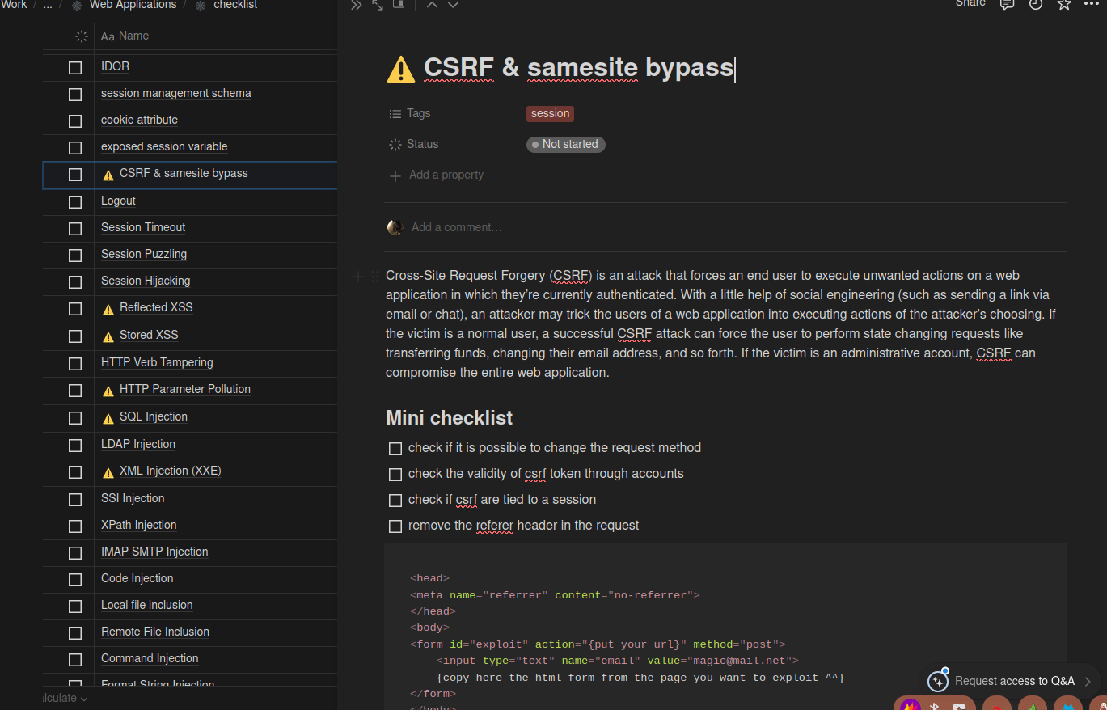Click the Share button

pyautogui.click(x=970, y=3)
